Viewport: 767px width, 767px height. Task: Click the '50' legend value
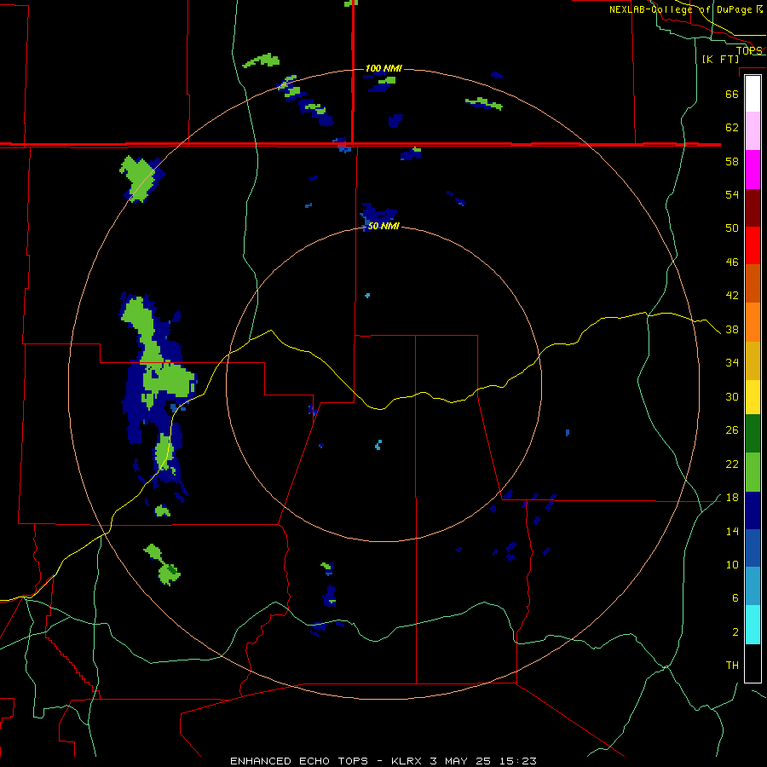click(x=732, y=228)
